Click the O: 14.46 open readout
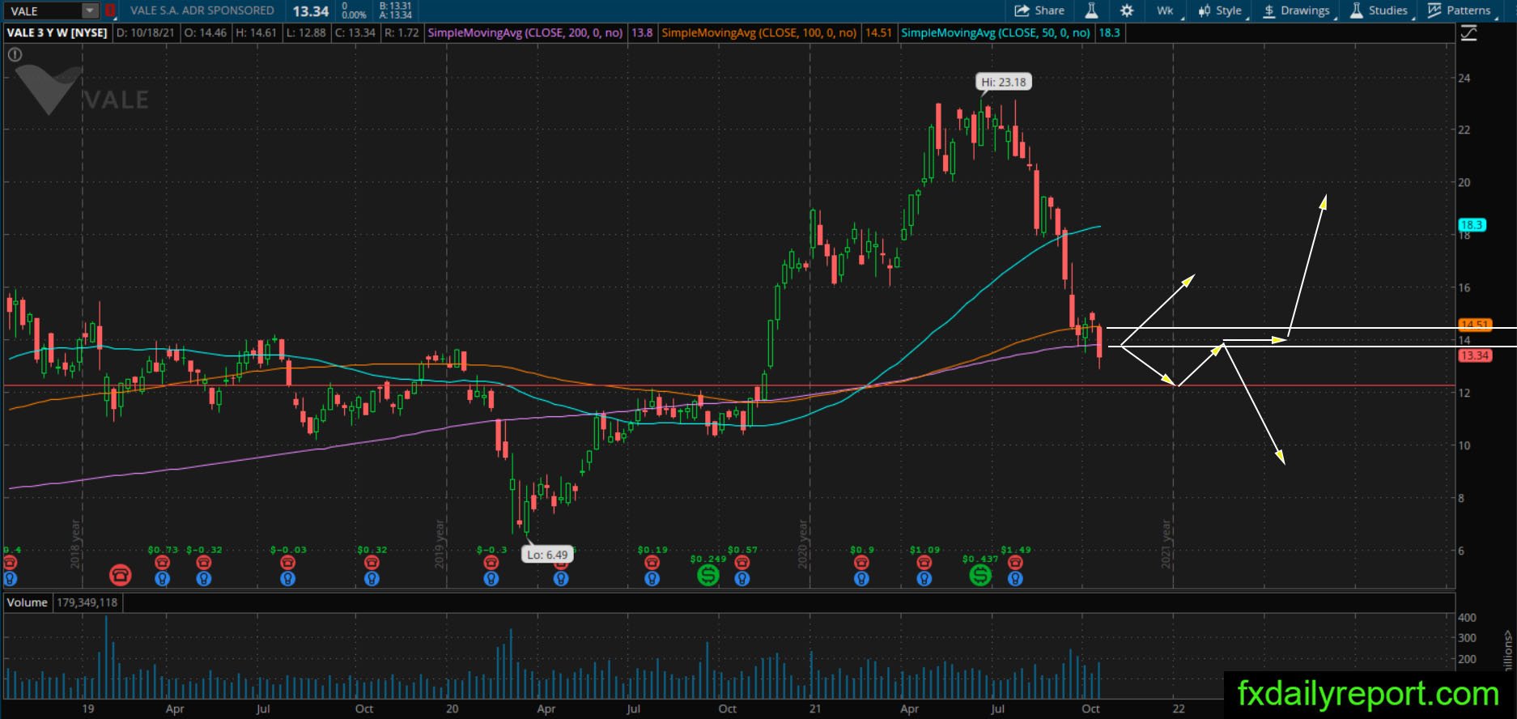 (206, 33)
